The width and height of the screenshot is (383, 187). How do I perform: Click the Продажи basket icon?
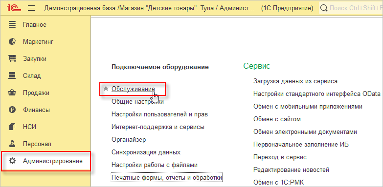(12, 93)
